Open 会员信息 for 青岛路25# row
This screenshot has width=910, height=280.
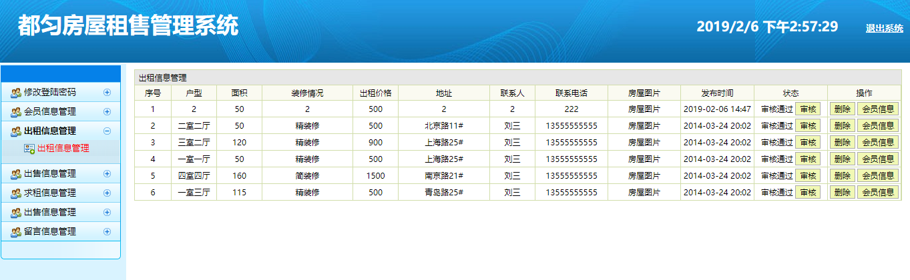click(878, 192)
